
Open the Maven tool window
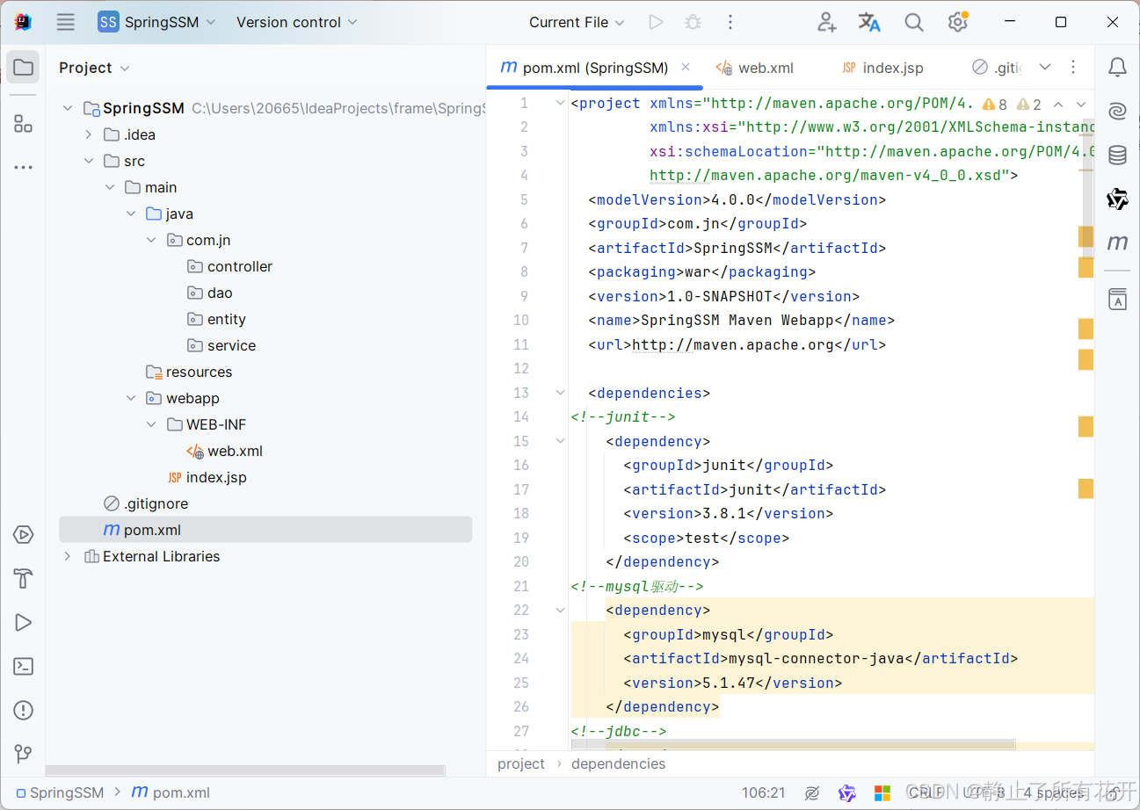click(1117, 242)
